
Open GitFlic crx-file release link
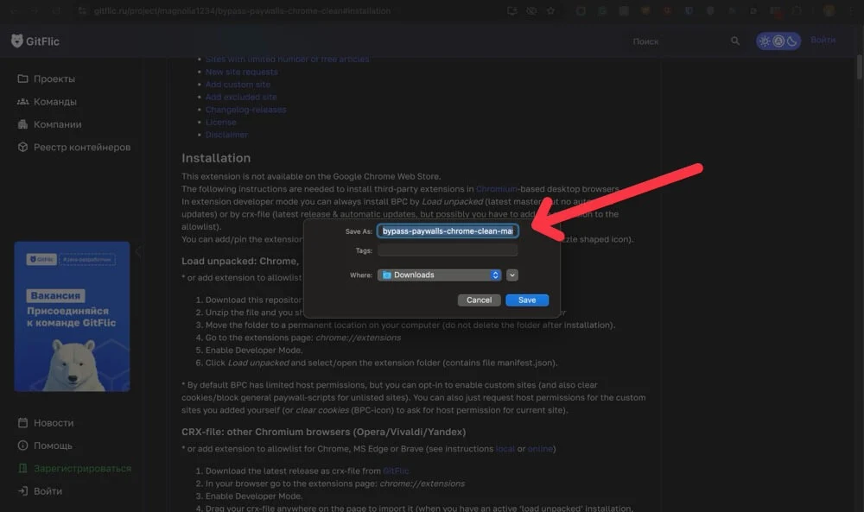click(x=396, y=471)
